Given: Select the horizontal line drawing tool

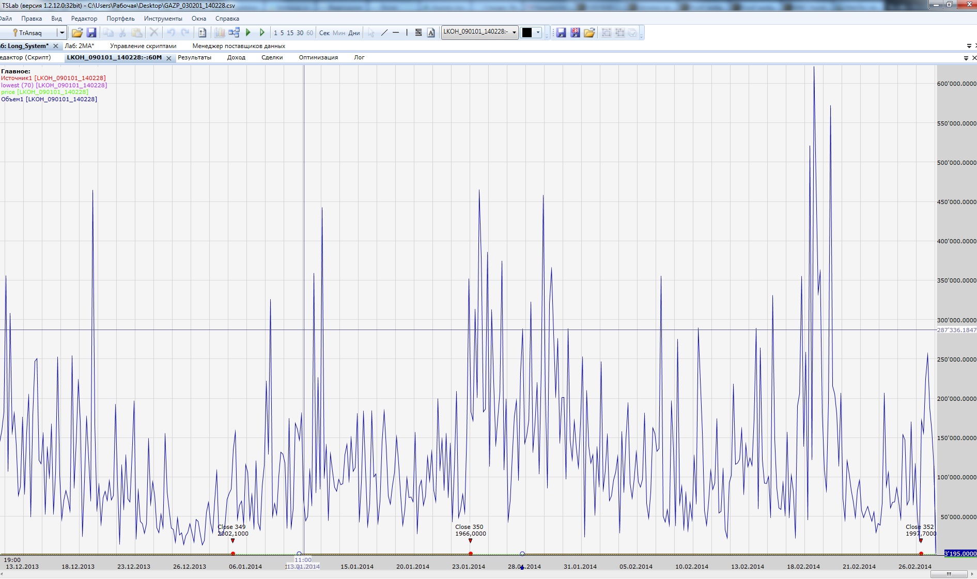Looking at the screenshot, I should click(396, 33).
